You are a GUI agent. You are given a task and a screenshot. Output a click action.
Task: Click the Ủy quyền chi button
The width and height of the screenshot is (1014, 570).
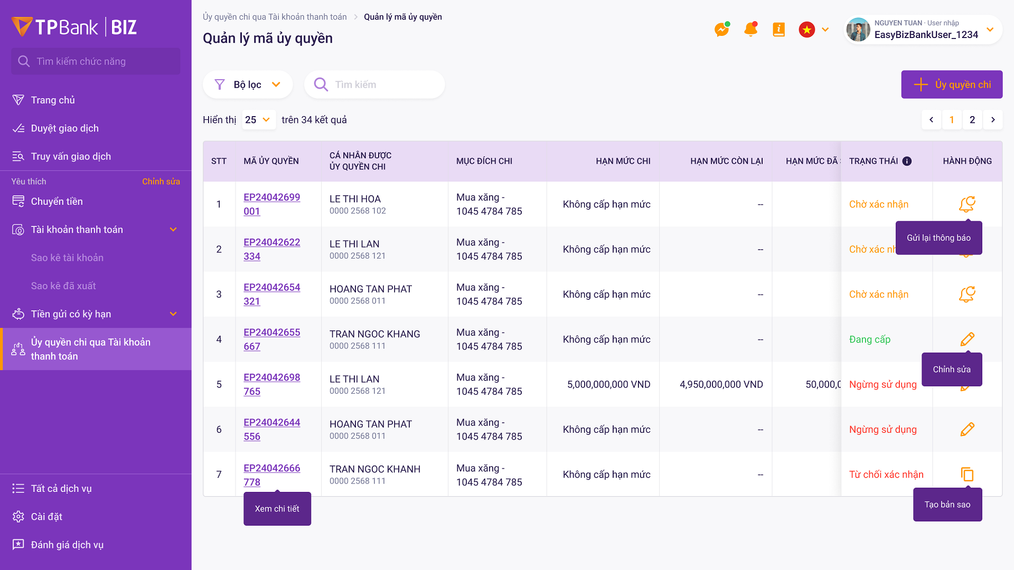952,84
